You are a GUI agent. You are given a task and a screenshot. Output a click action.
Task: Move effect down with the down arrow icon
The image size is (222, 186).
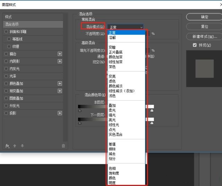pyautogui.click(x=22, y=146)
